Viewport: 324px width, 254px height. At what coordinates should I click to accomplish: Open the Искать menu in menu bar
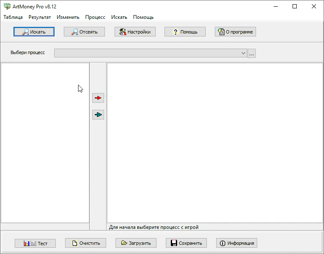point(119,17)
